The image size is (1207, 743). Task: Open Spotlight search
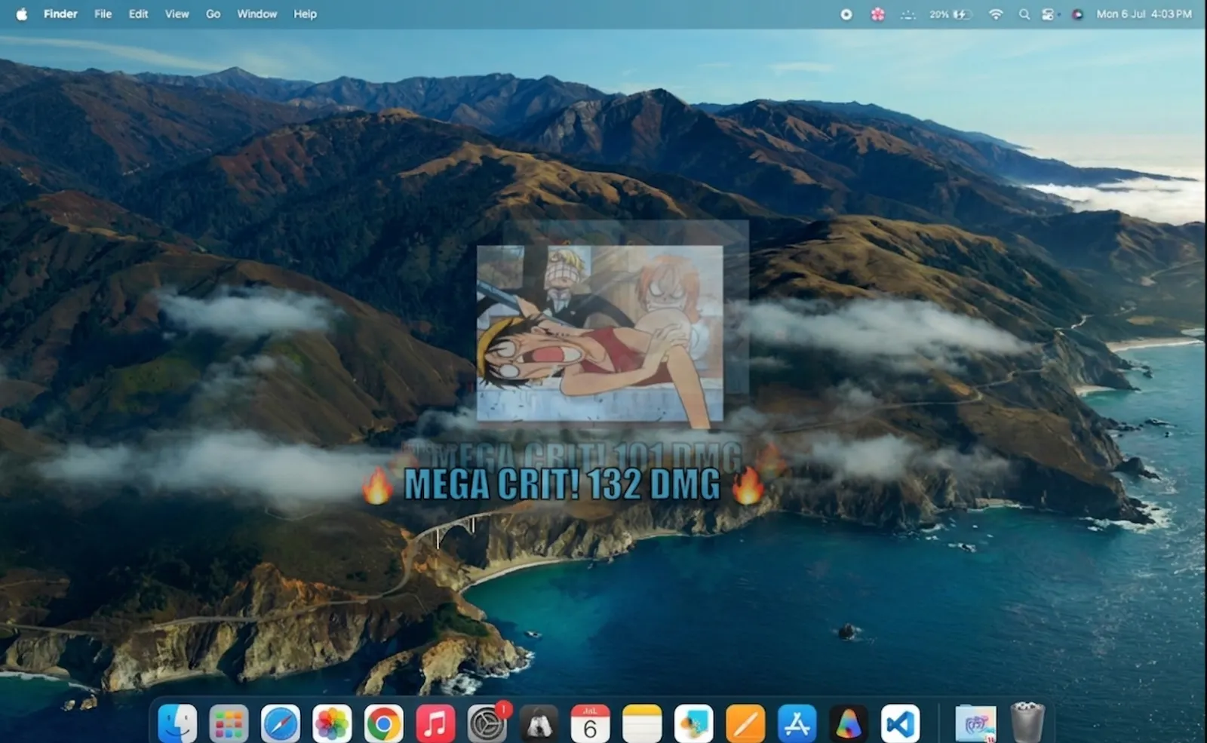pyautogui.click(x=1024, y=14)
